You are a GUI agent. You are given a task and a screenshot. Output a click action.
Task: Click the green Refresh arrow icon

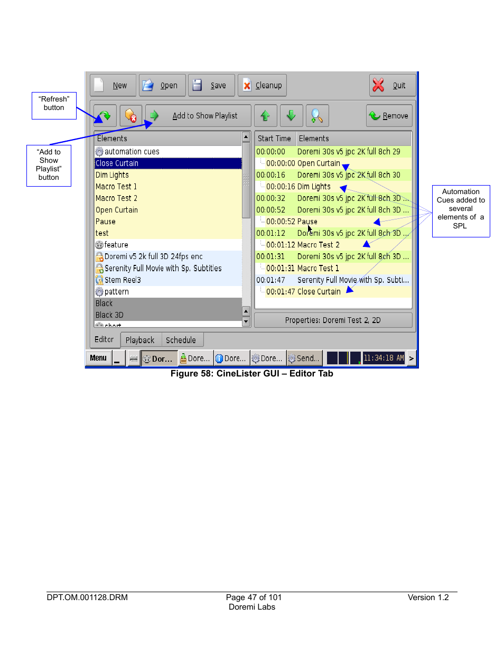point(105,116)
